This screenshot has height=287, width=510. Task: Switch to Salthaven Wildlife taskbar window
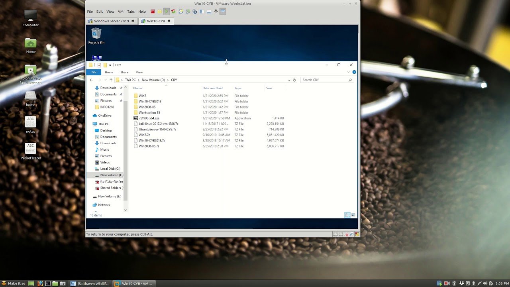(x=90, y=283)
